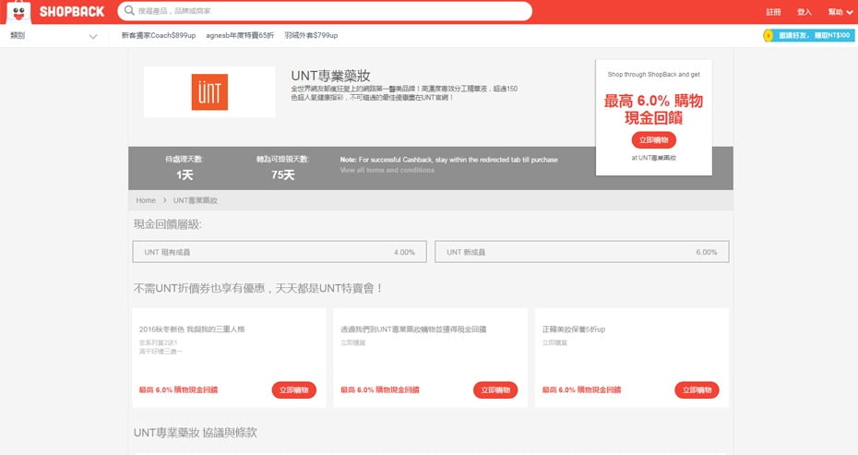858x455 pixels.
Task: Select the UNT 現有成員 4.00% tier box
Action: [279, 252]
